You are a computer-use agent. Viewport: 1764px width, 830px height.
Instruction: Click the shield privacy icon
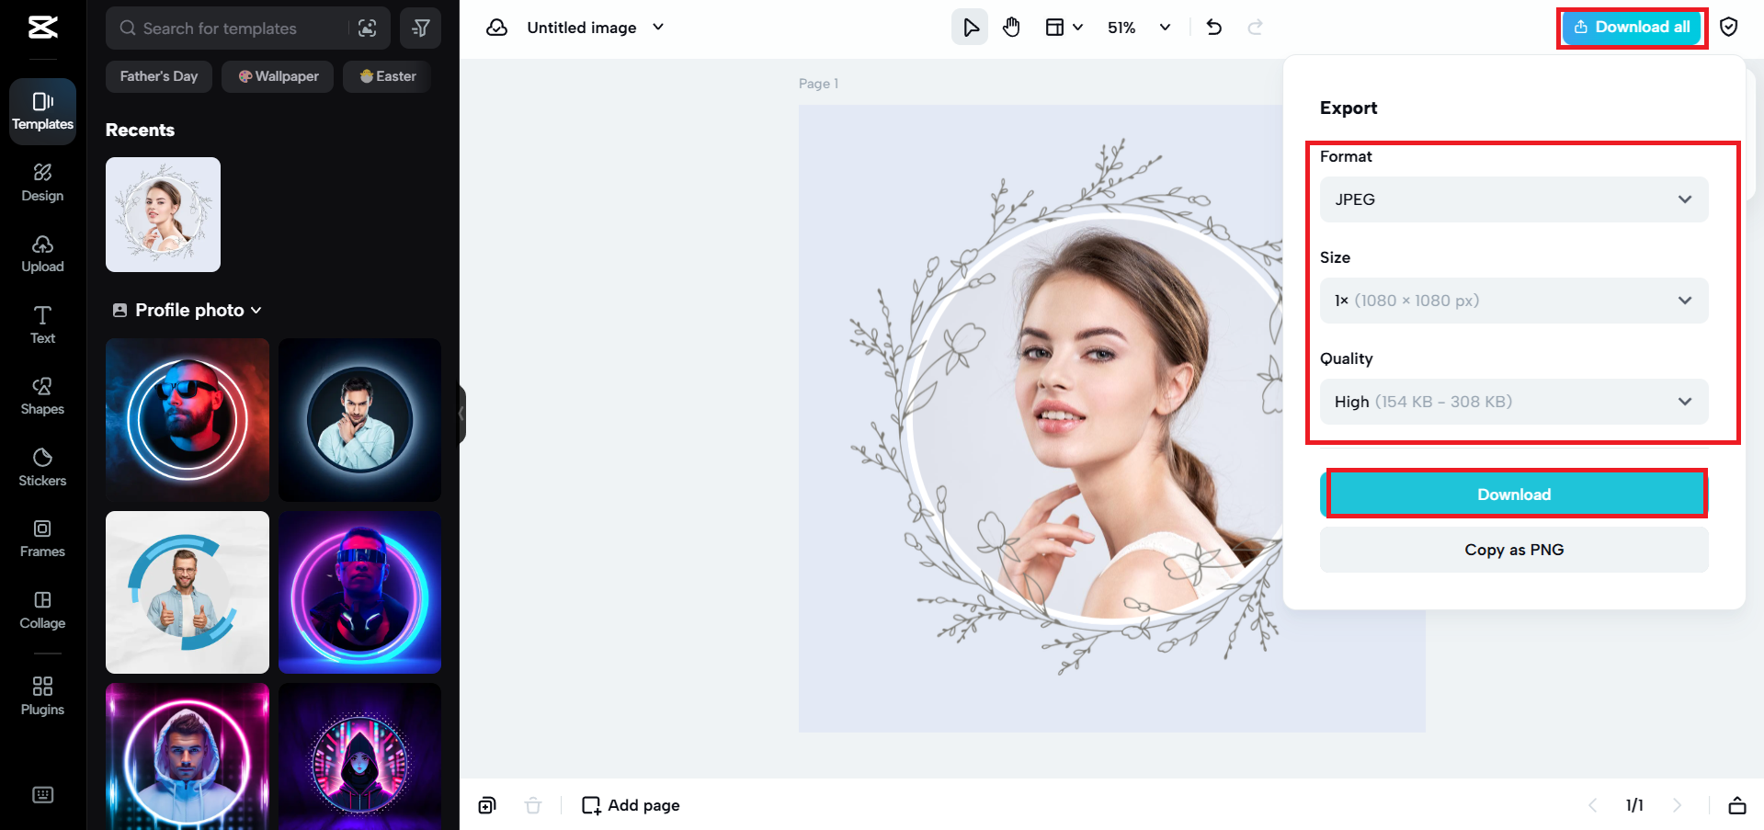pos(1729,28)
